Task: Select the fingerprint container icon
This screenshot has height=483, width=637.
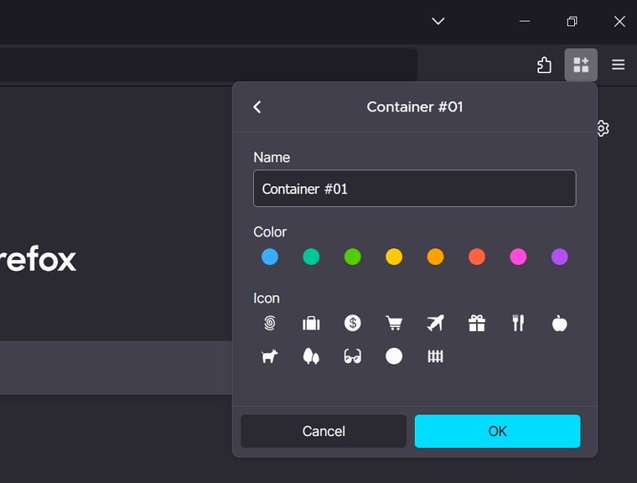Action: tap(270, 323)
